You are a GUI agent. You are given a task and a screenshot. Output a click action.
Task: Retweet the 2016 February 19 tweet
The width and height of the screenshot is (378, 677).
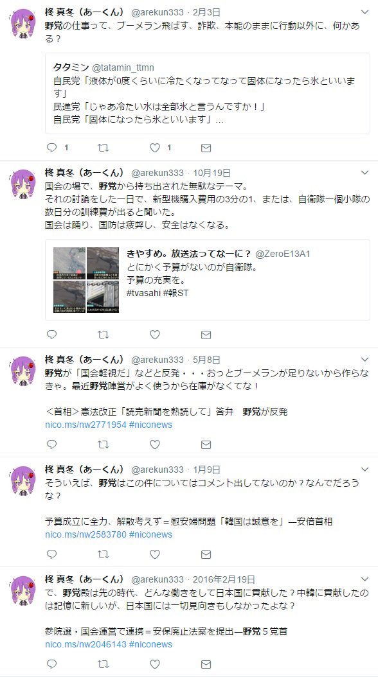click(104, 664)
